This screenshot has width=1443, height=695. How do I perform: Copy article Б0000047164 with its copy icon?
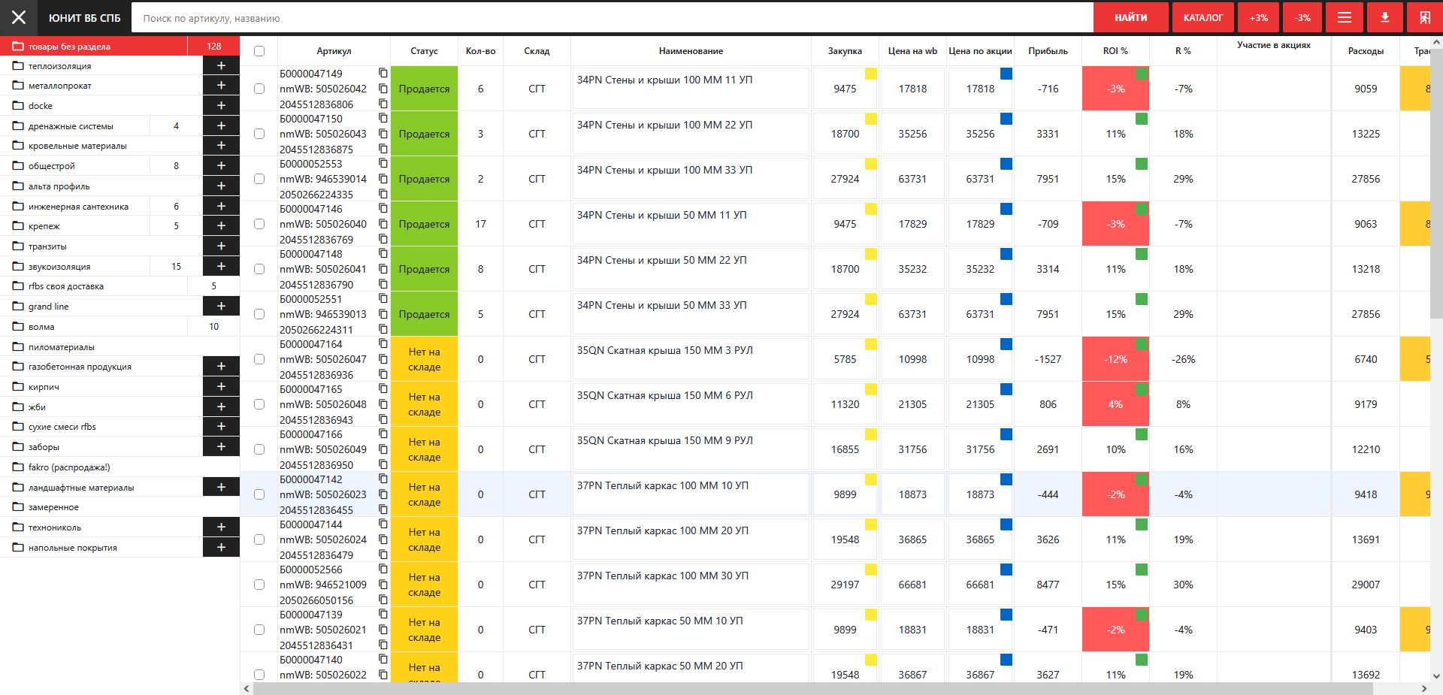383,343
